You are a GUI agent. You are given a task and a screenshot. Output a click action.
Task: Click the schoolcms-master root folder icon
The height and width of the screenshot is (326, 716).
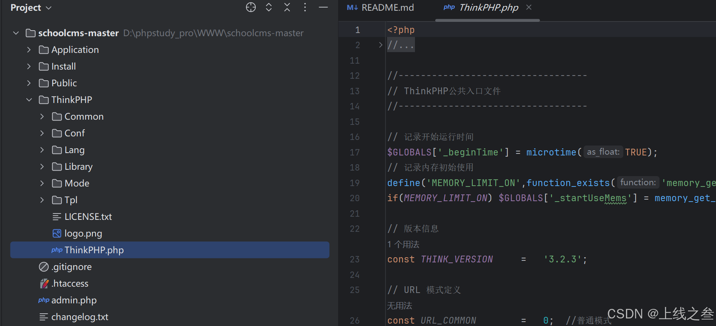[31, 33]
